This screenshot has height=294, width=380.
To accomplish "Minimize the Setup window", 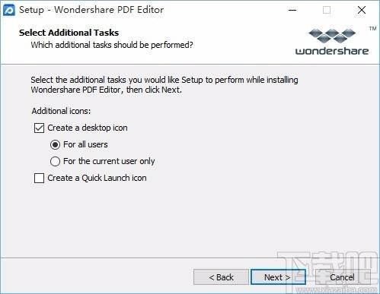I will pos(292,10).
